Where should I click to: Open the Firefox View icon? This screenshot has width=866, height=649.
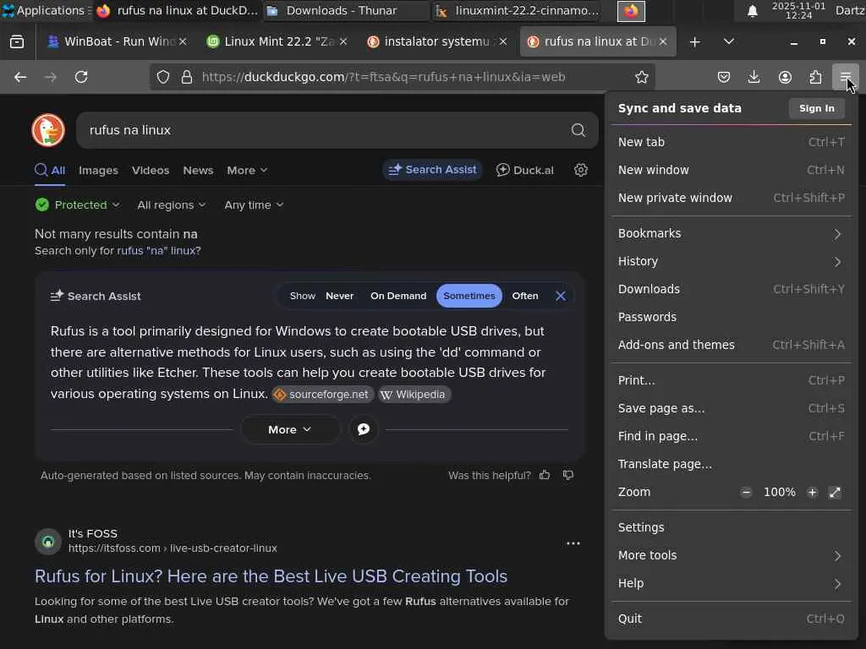coord(17,41)
